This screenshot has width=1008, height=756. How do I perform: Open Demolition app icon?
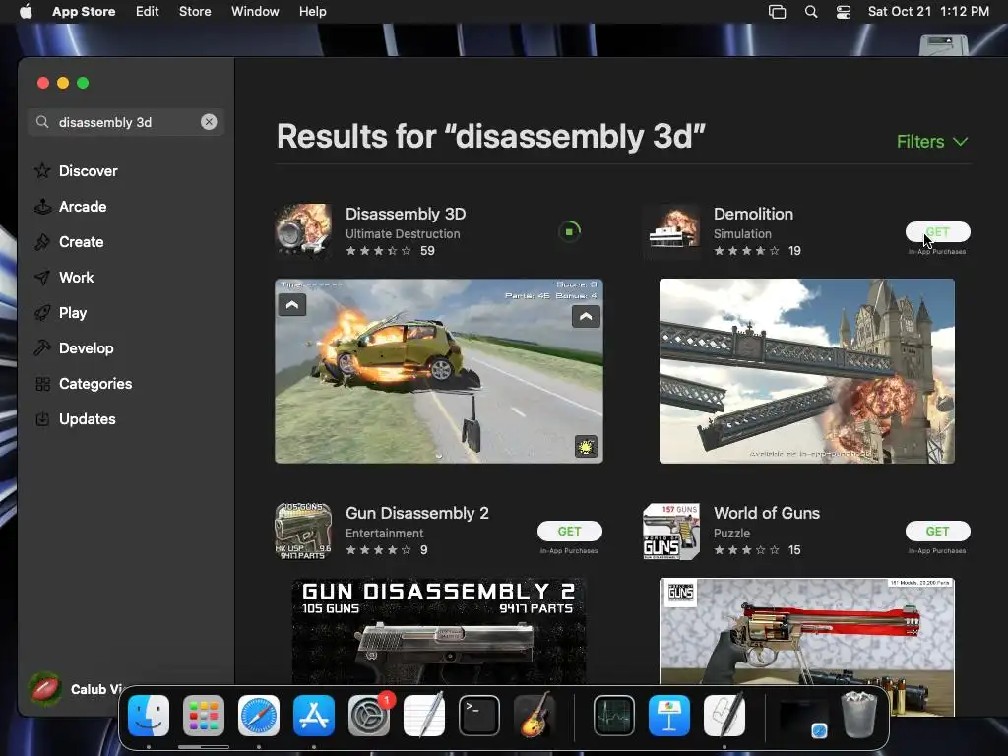671,231
